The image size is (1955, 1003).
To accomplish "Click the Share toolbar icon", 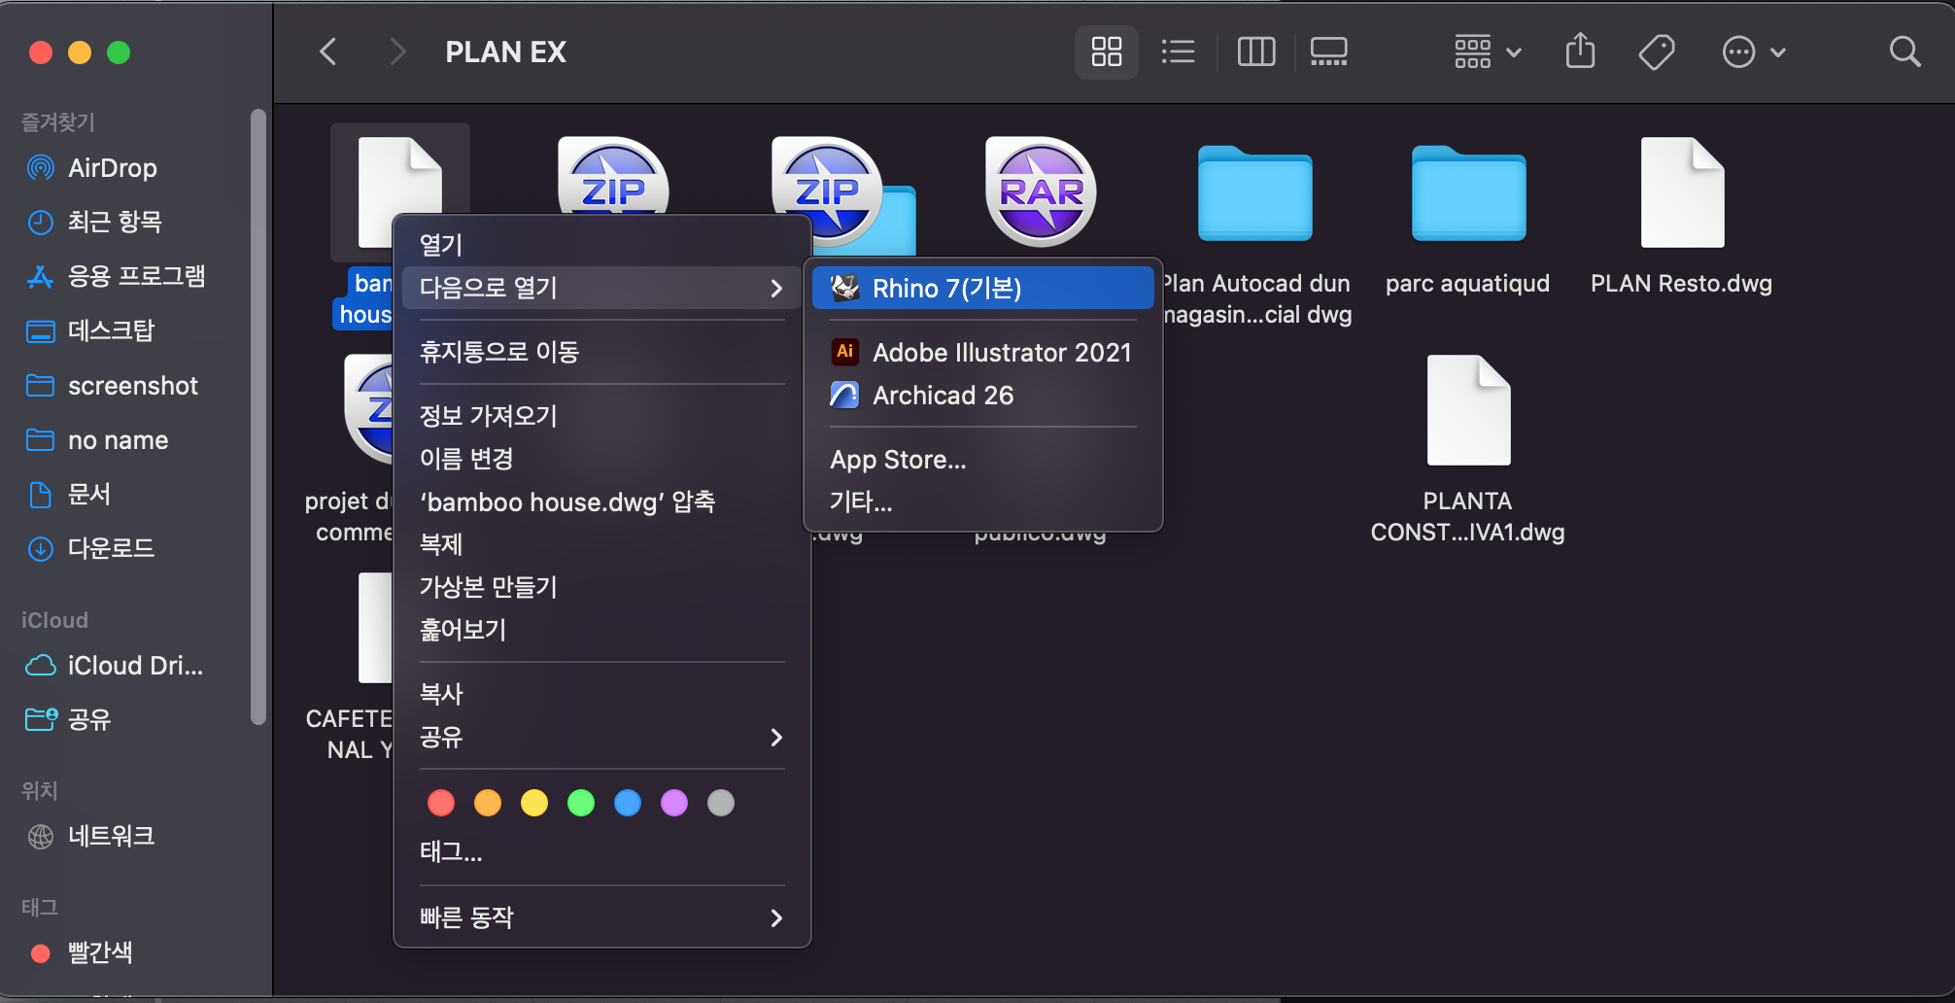I will click(x=1580, y=51).
